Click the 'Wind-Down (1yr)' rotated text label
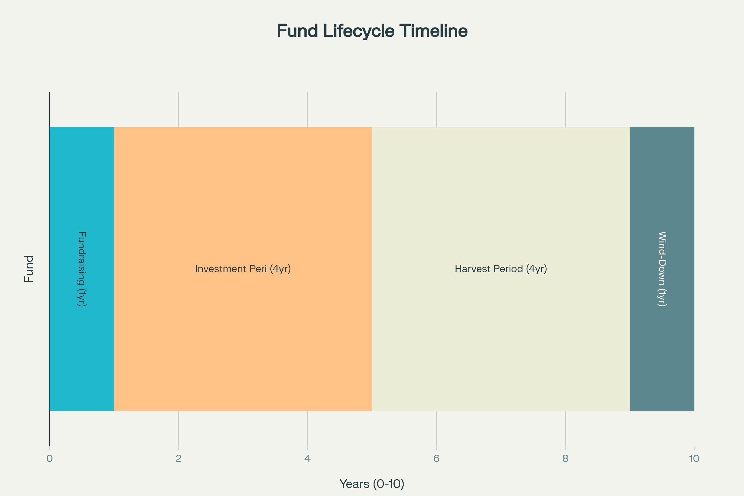This screenshot has height=496, width=744. 662,269
